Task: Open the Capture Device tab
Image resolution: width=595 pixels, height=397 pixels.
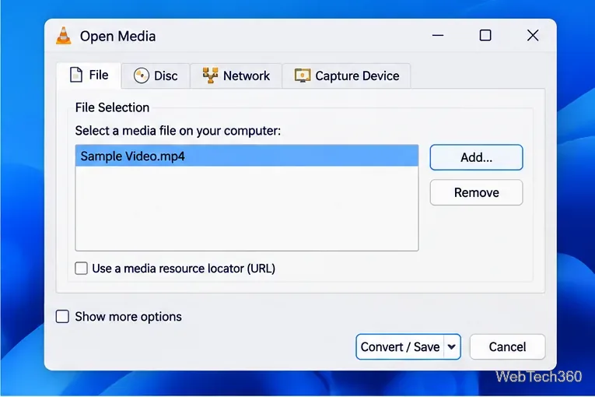Action: click(x=346, y=76)
